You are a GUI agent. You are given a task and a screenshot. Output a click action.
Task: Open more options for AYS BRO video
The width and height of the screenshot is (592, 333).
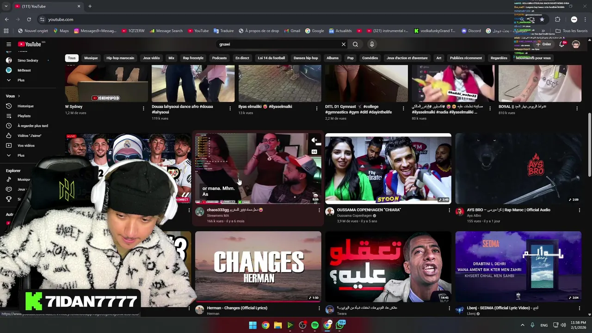coord(580,210)
